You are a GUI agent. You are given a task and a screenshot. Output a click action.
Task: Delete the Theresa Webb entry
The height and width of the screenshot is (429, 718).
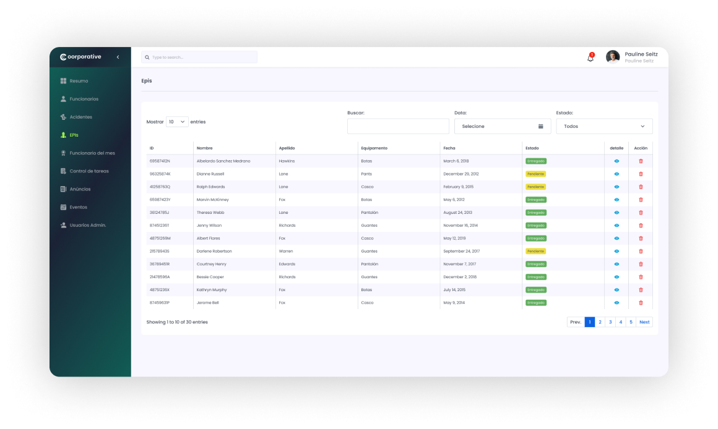641,213
